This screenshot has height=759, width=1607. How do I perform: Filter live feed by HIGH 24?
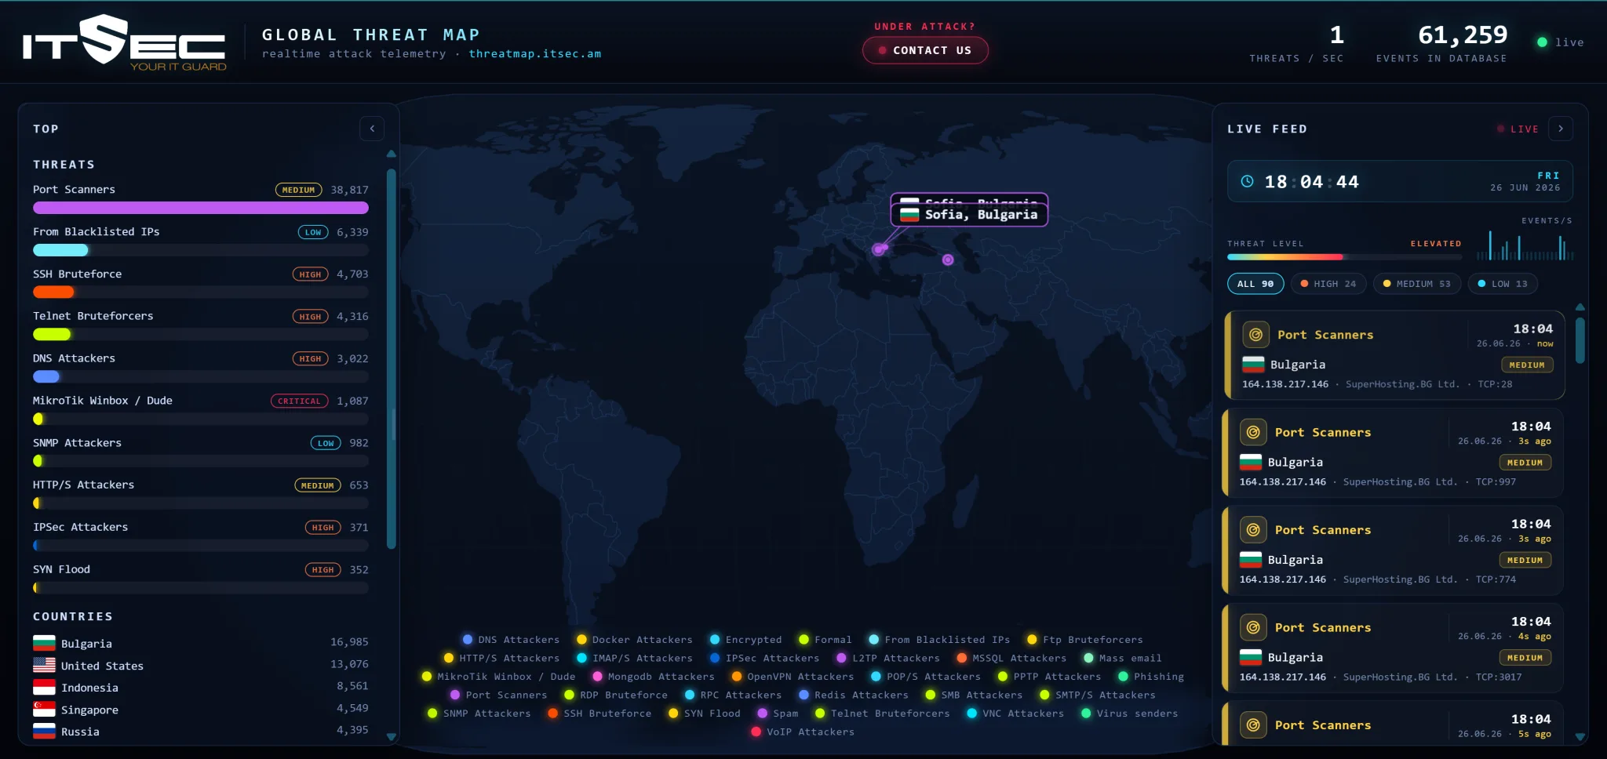(x=1328, y=284)
